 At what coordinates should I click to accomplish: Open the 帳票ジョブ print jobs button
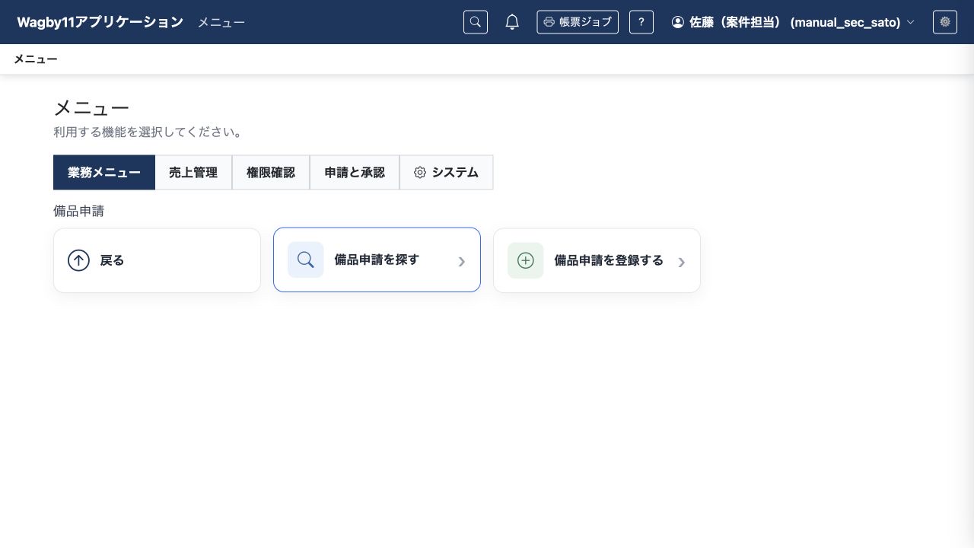point(578,22)
